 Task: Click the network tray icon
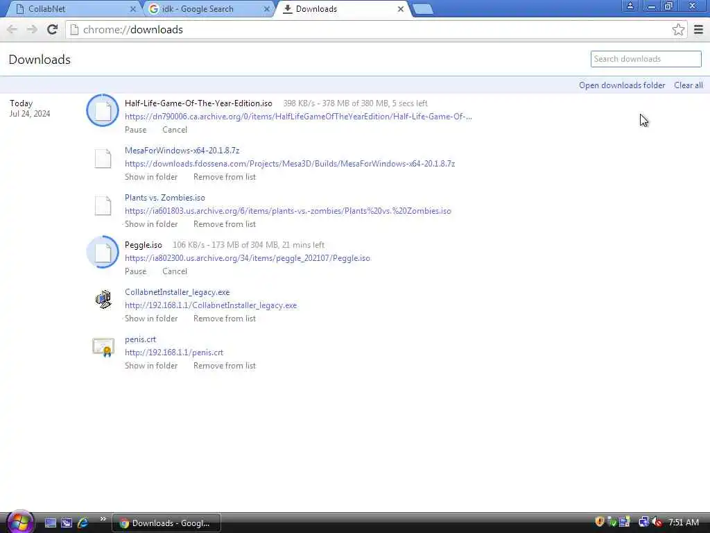pyautogui.click(x=643, y=522)
